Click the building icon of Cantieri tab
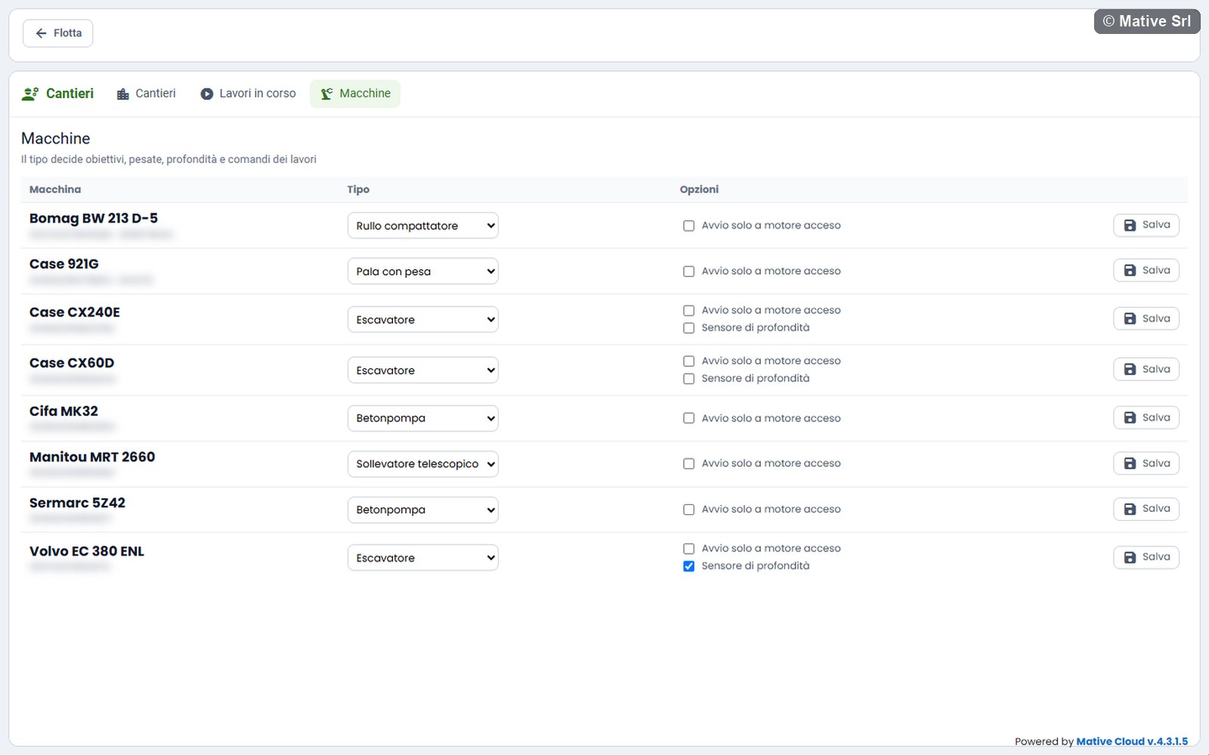The width and height of the screenshot is (1209, 755). coord(122,94)
